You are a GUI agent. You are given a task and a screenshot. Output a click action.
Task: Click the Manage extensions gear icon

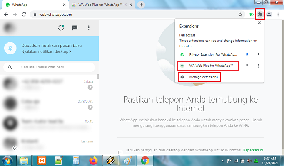pyautogui.click(x=182, y=77)
